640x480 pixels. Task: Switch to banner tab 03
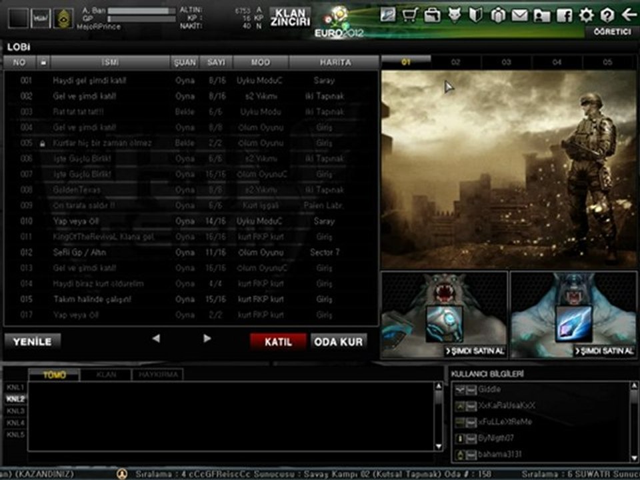coord(507,62)
